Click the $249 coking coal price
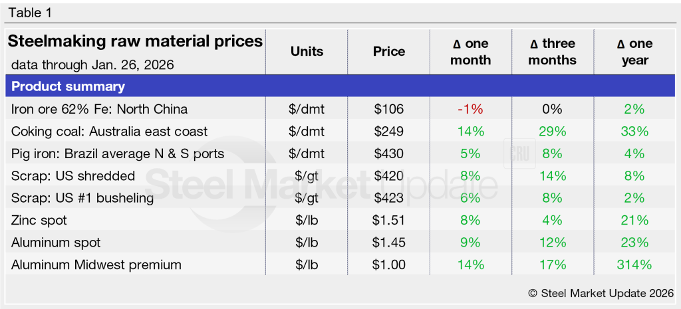 coord(389,132)
